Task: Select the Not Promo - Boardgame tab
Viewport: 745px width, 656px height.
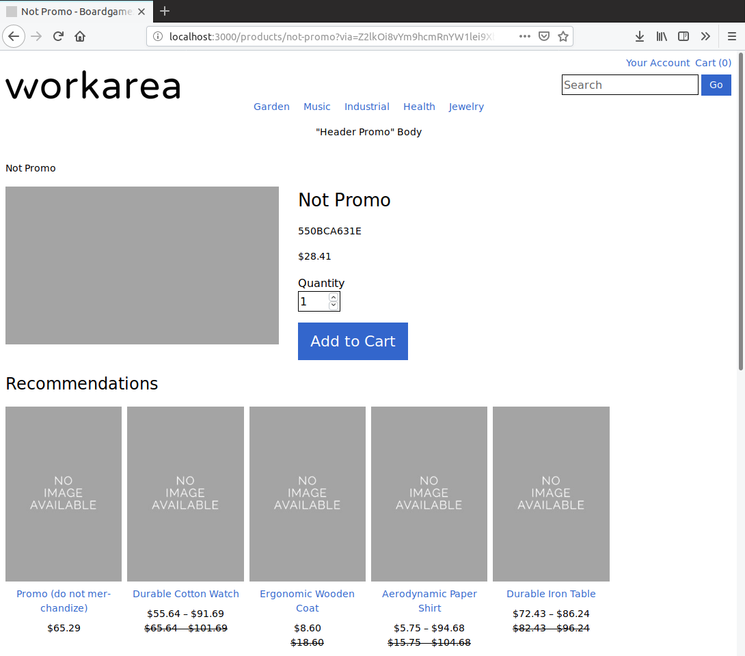Action: point(76,12)
